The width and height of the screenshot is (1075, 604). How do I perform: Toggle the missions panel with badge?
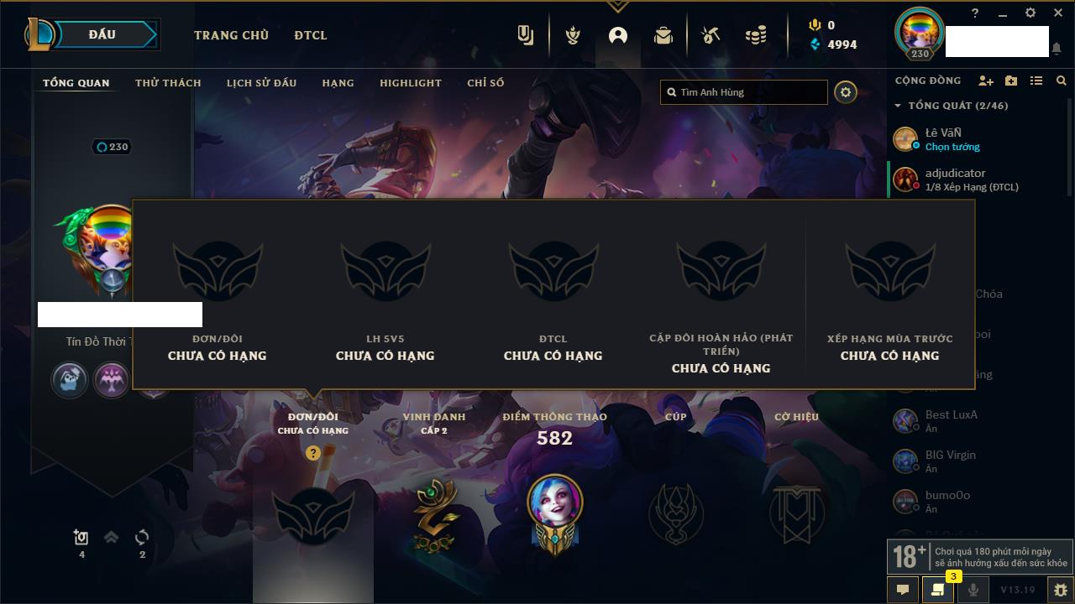click(x=938, y=589)
